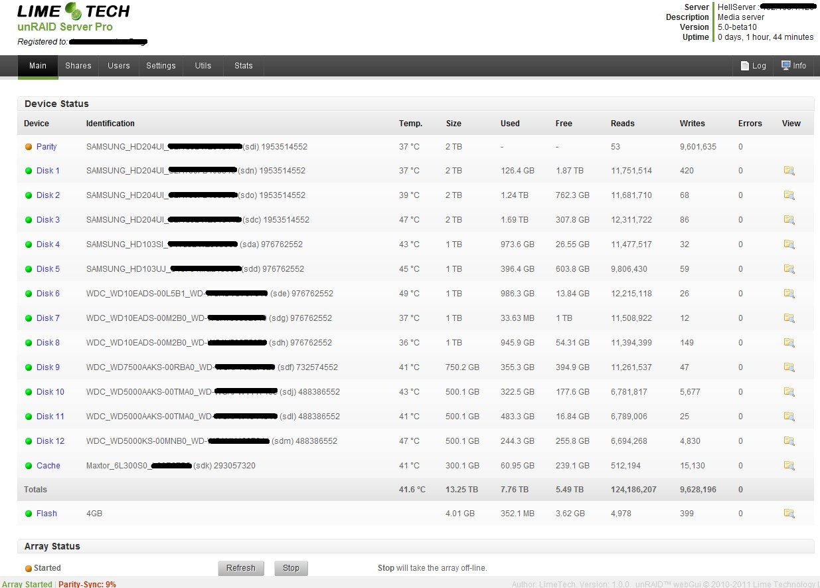Open view folder icon for Disk 9
Image resolution: width=820 pixels, height=588 pixels.
789,367
